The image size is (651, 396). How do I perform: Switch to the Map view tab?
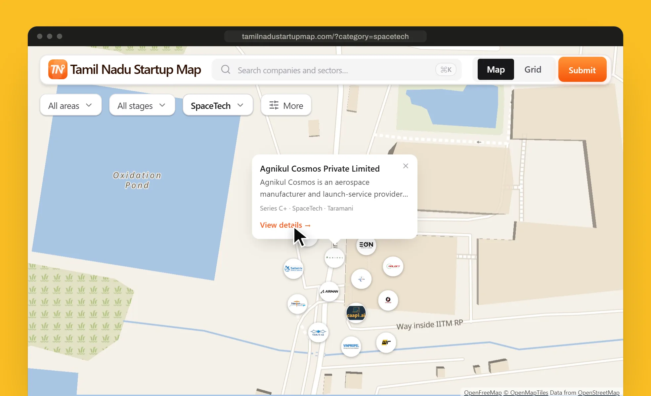(x=496, y=70)
